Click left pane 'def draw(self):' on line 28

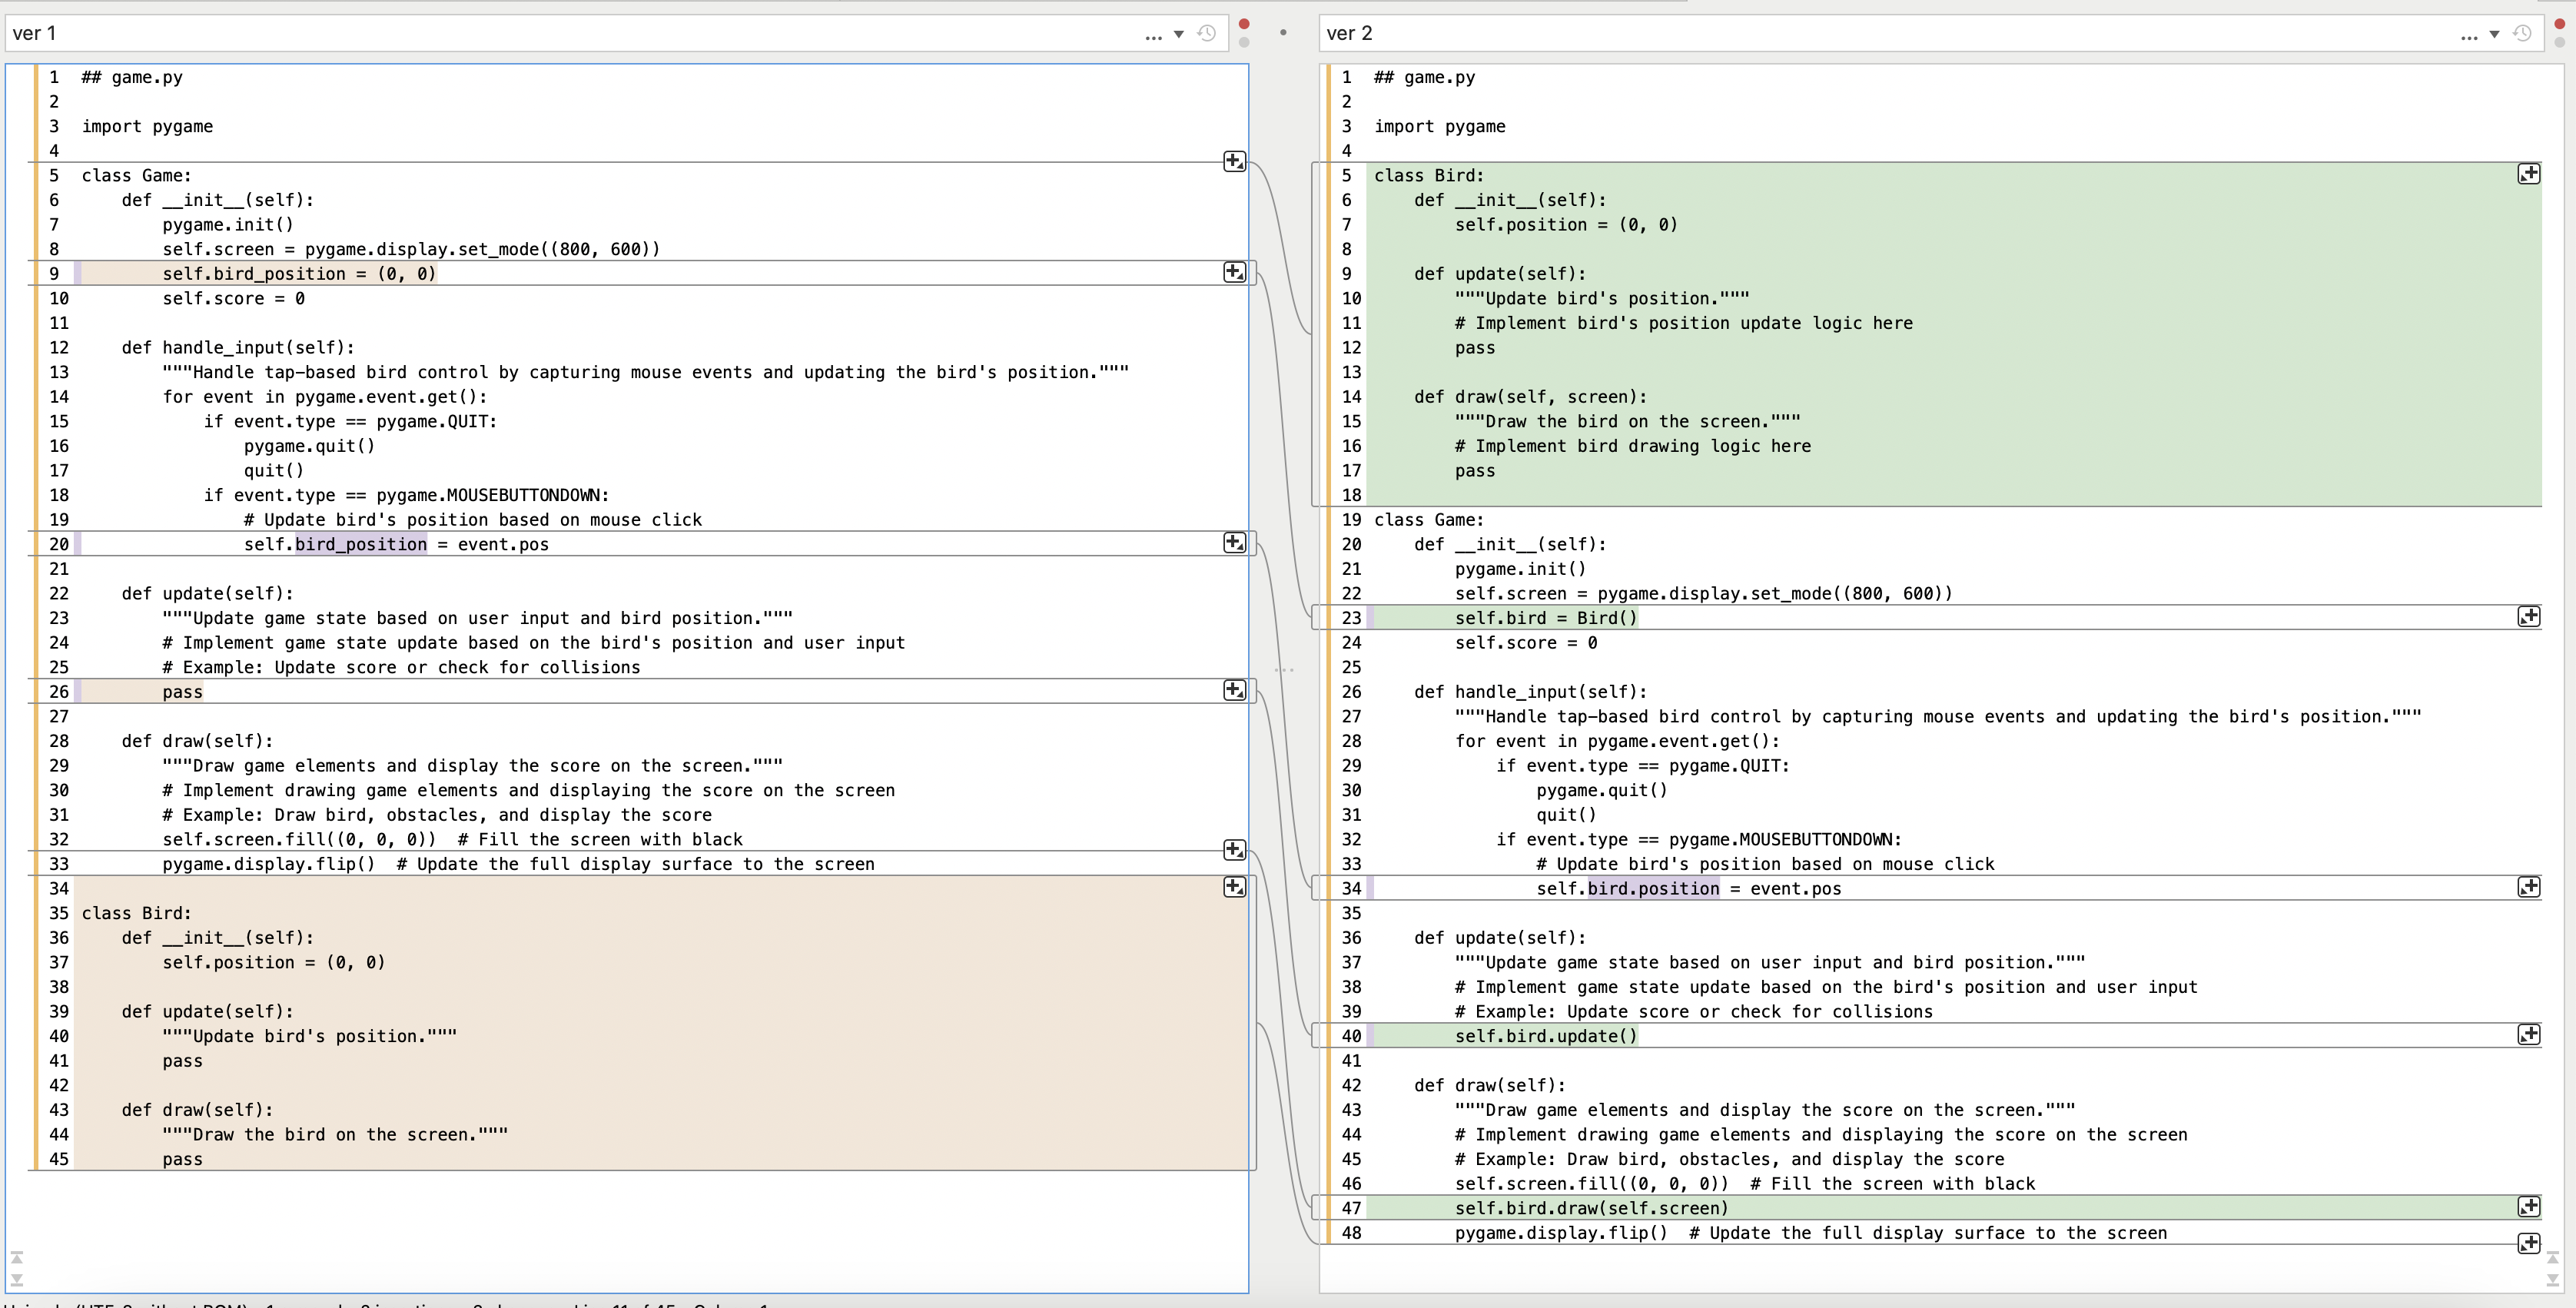click(197, 741)
